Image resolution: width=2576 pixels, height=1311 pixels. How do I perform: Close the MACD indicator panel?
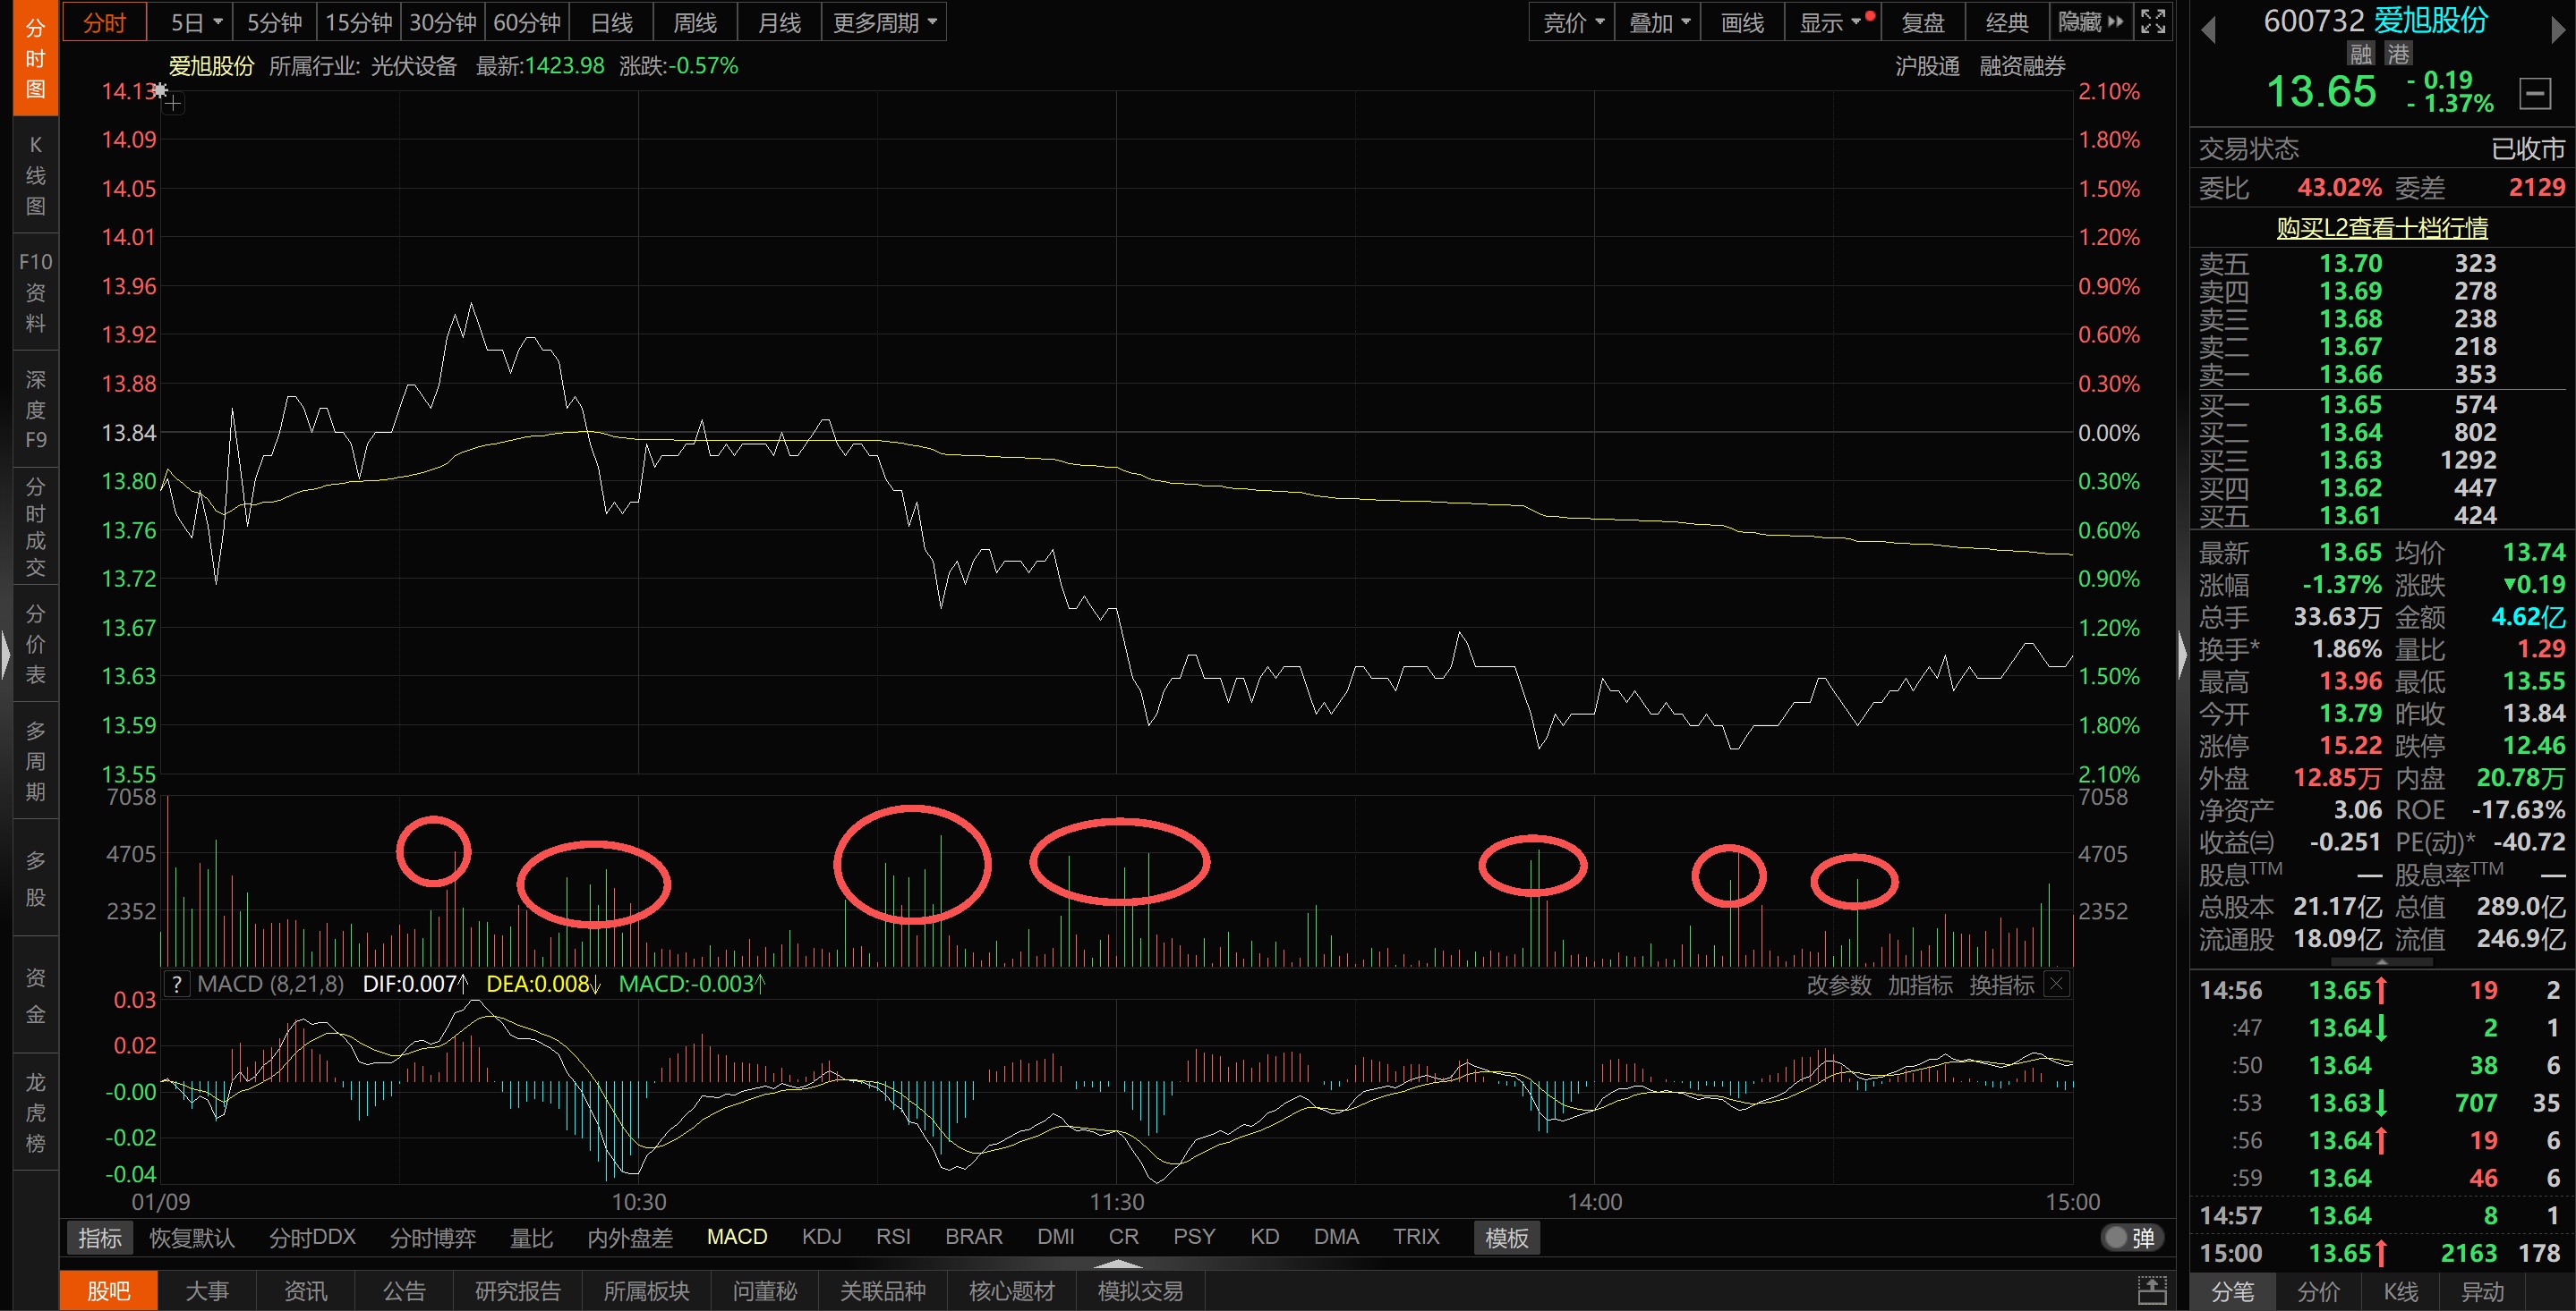(x=2056, y=984)
